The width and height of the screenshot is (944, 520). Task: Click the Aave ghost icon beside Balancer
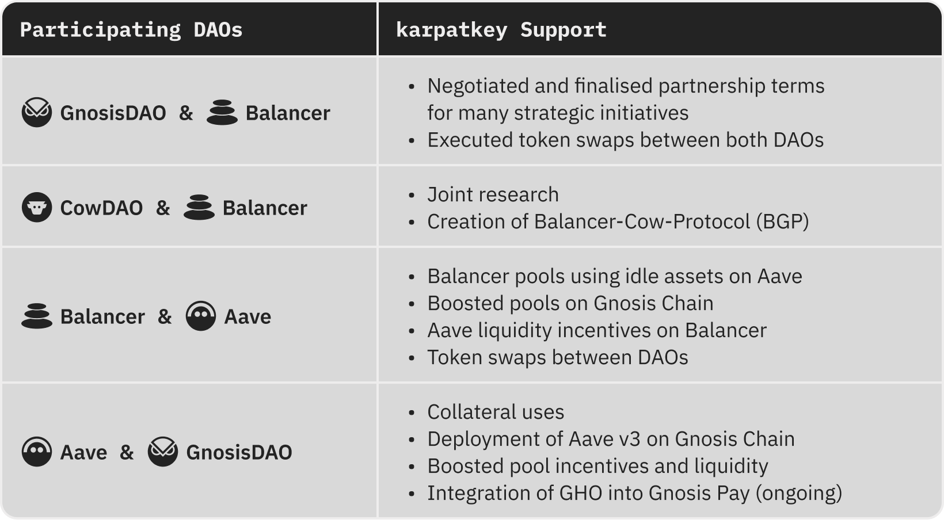tap(201, 316)
